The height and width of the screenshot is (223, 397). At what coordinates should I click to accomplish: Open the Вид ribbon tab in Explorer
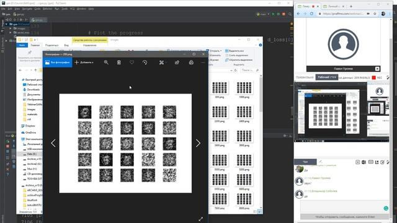(x=66, y=45)
